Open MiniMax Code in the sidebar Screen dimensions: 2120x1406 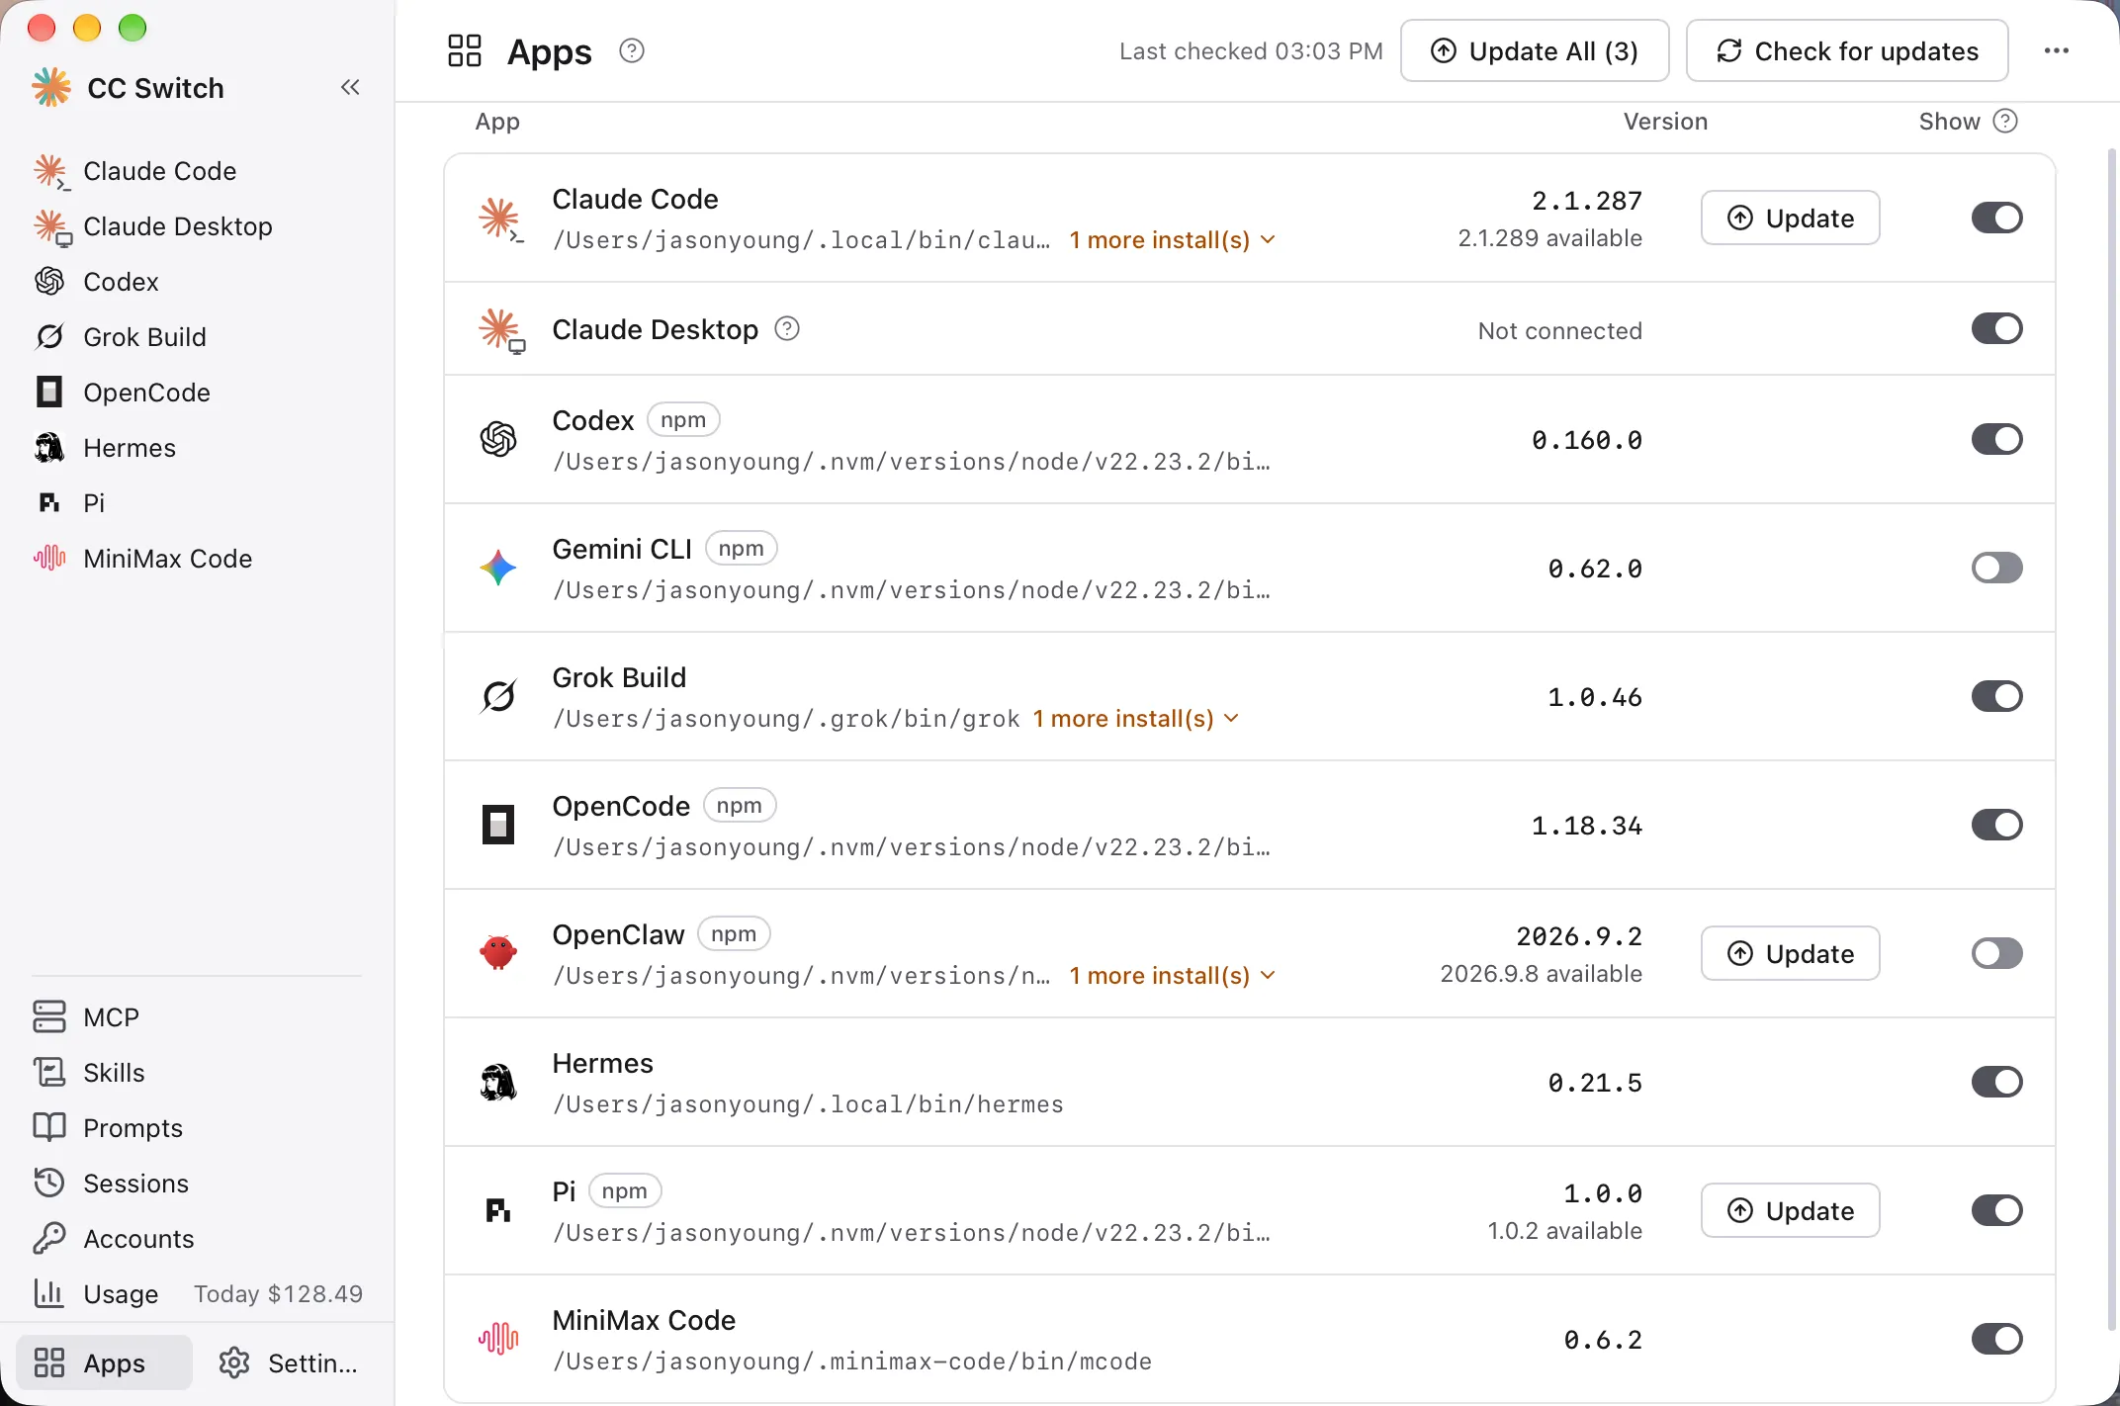tap(196, 559)
